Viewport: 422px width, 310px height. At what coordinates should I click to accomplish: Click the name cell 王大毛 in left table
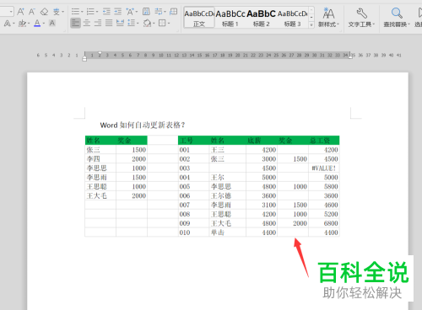pyautogui.click(x=100, y=195)
